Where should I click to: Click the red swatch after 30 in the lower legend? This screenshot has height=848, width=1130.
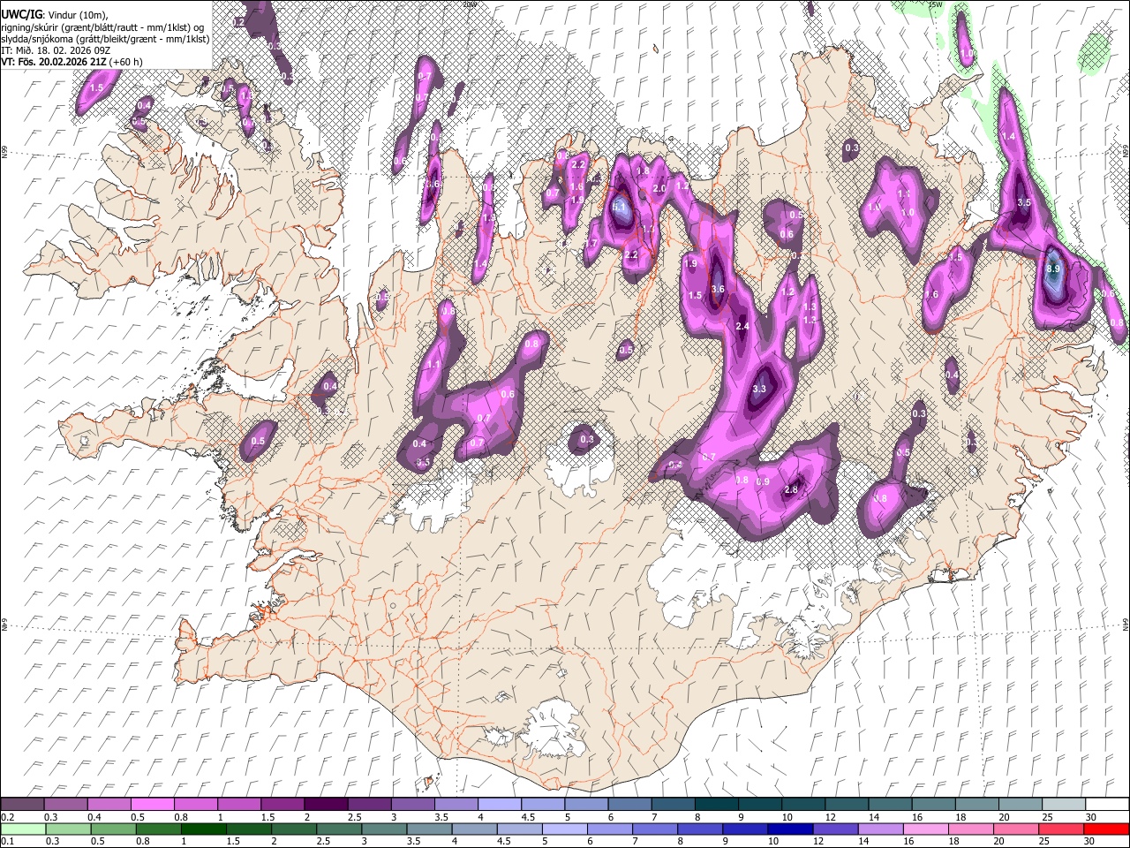coord(1105,829)
